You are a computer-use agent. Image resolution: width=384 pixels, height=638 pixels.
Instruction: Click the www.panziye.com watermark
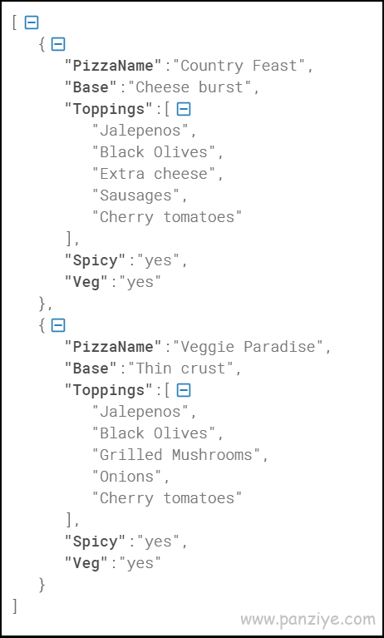tap(308, 620)
